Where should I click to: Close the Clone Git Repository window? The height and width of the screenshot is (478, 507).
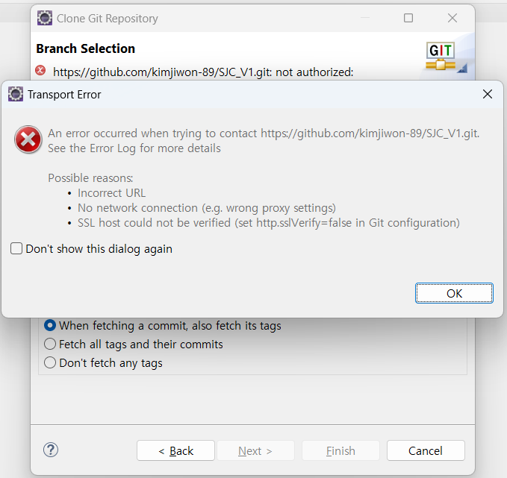coord(452,18)
